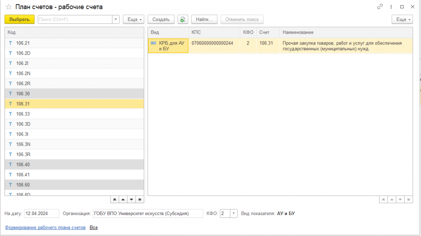The width and height of the screenshot is (421, 236).
Task: Jump to last row in right table
Action: 408,199
